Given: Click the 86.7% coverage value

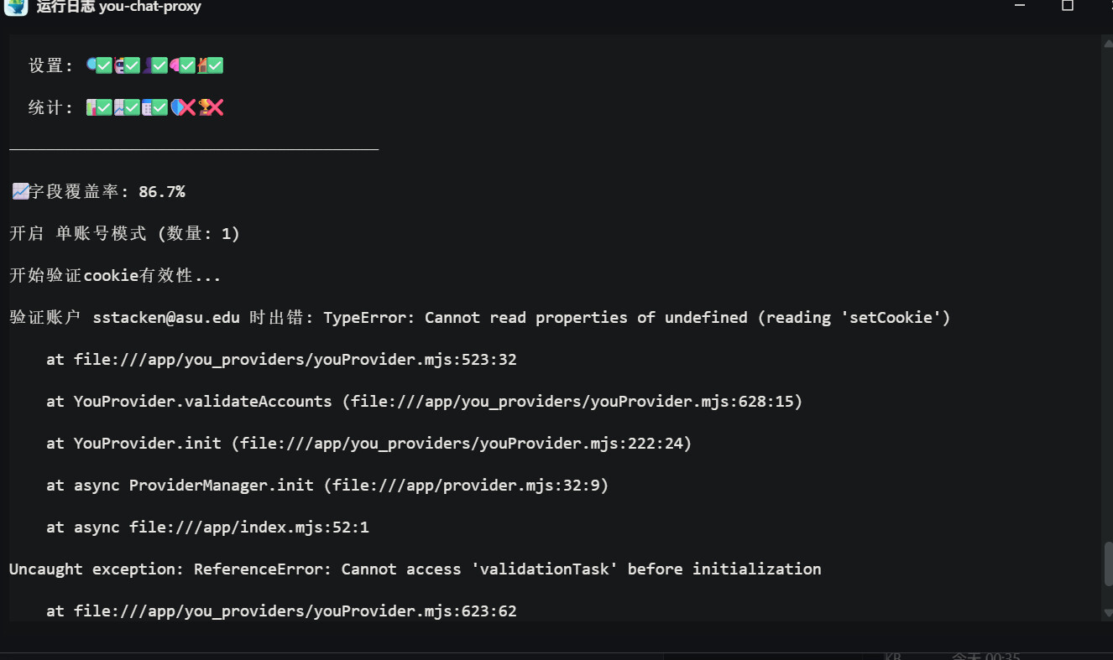Looking at the screenshot, I should tap(162, 192).
